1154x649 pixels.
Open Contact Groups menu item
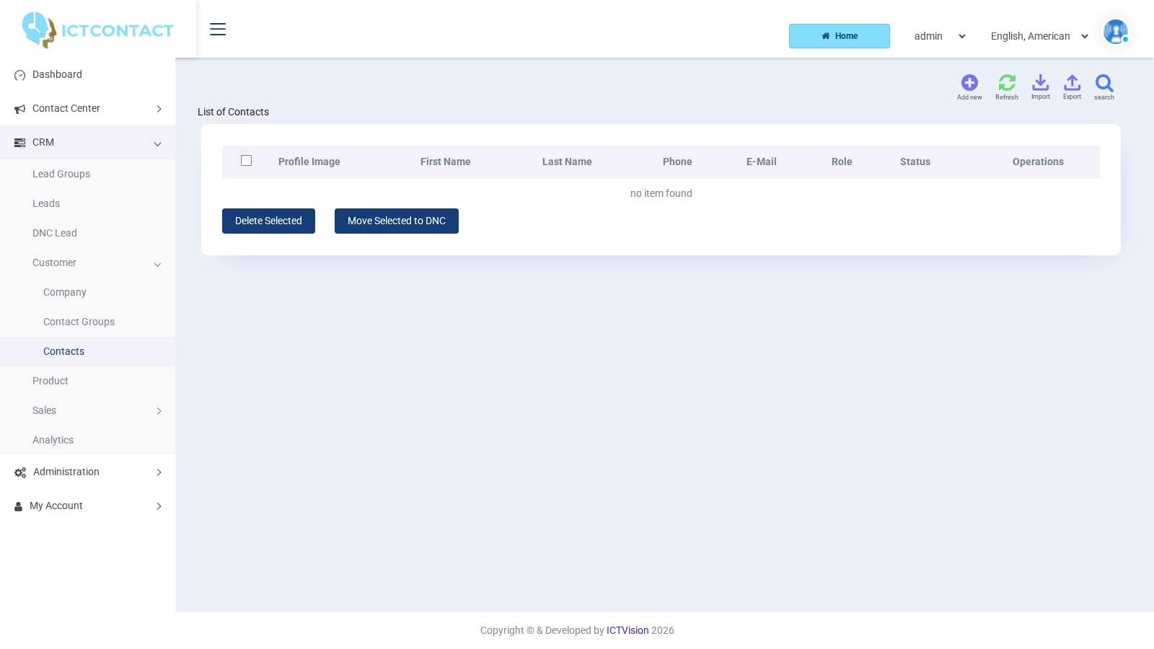(79, 322)
